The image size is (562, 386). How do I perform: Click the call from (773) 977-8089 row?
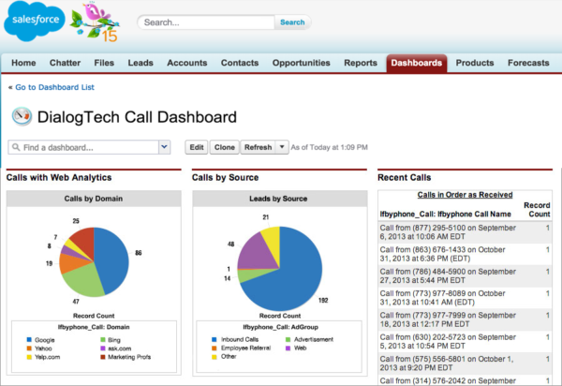coord(465,298)
